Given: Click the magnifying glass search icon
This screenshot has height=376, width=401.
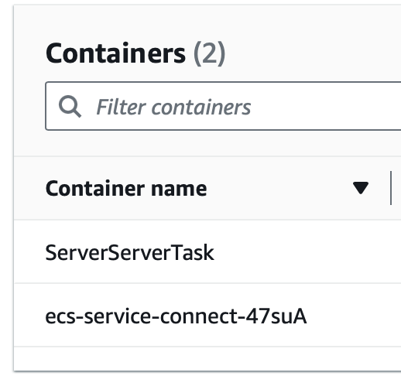Looking at the screenshot, I should point(70,107).
